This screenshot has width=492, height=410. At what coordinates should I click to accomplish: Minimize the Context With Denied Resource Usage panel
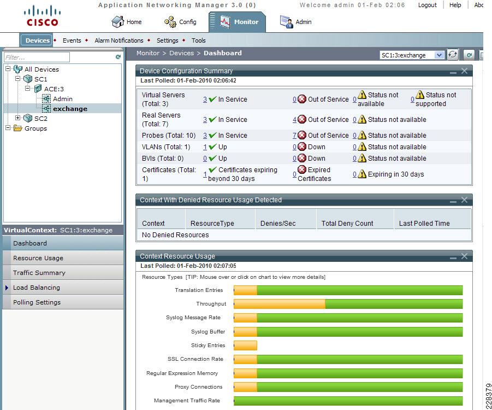(453, 201)
